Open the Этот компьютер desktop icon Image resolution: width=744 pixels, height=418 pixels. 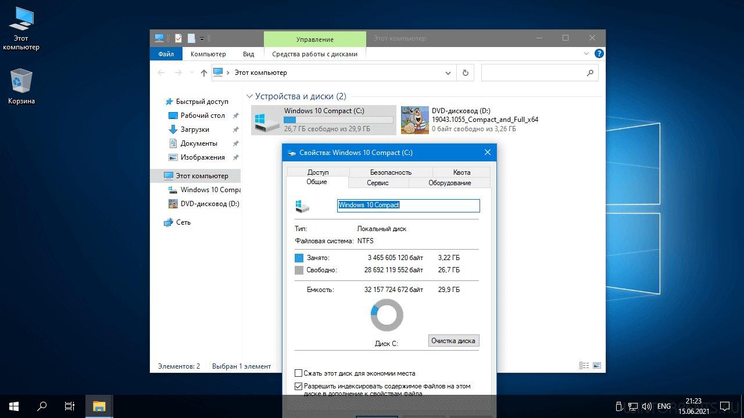tap(21, 29)
